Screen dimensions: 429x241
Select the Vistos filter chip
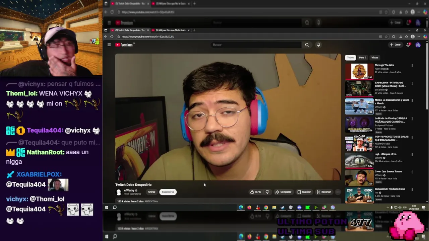(375, 58)
